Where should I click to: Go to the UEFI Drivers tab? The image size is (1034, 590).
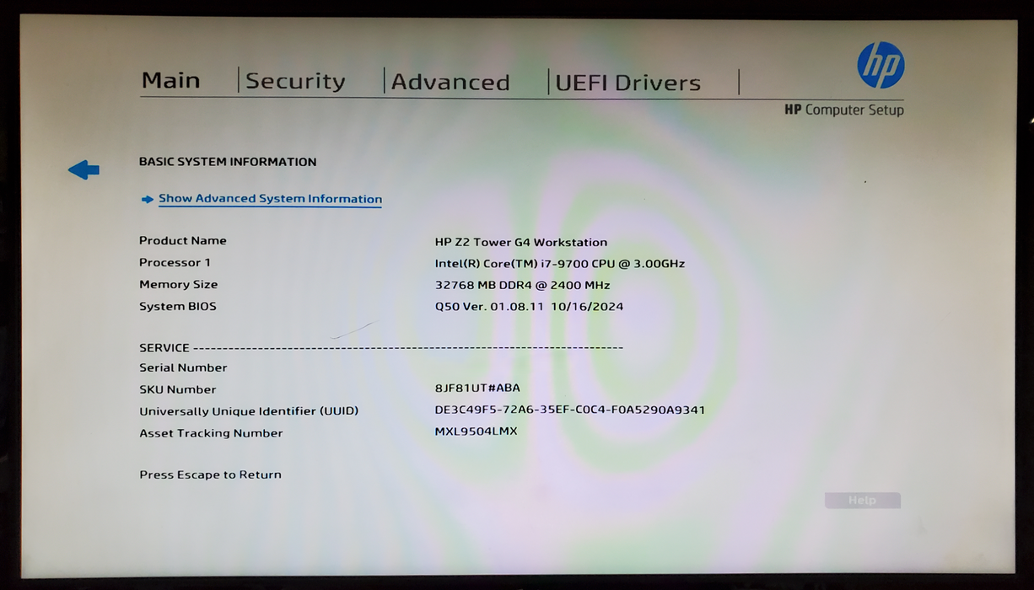coord(628,83)
